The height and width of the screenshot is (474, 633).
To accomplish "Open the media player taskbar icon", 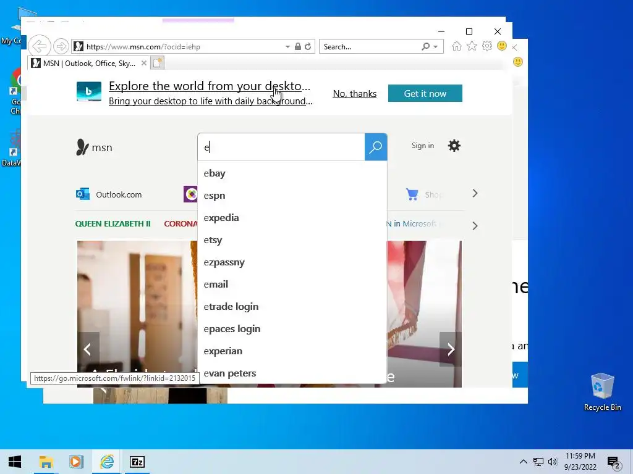I will pos(76,462).
